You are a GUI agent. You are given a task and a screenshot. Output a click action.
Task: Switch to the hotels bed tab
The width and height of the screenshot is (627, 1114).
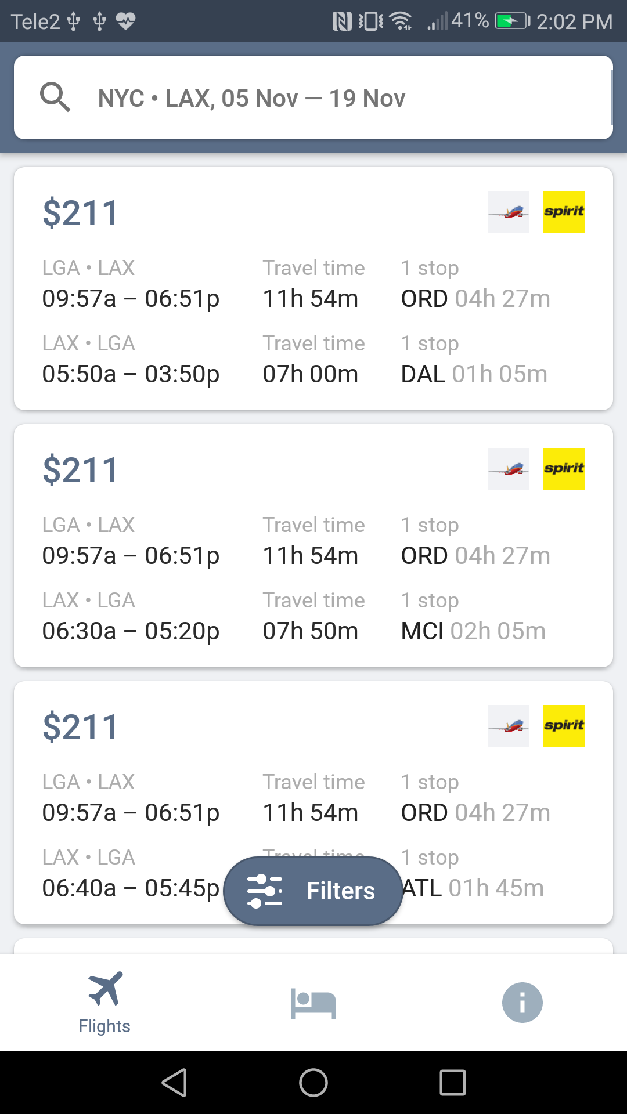313,1003
